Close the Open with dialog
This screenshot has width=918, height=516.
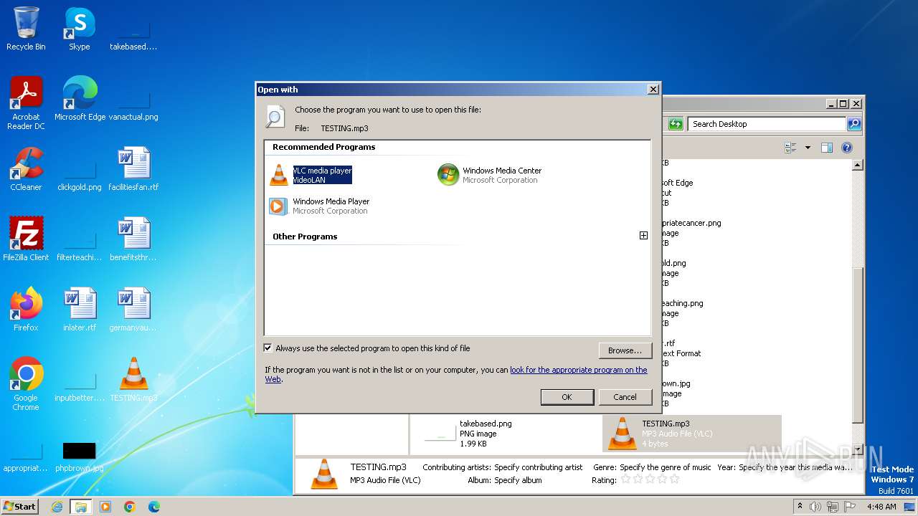coord(653,90)
